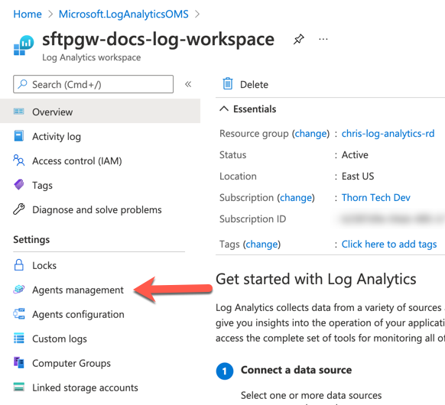
Task: Open Thorn Tech Dev subscription
Action: [x=375, y=197]
